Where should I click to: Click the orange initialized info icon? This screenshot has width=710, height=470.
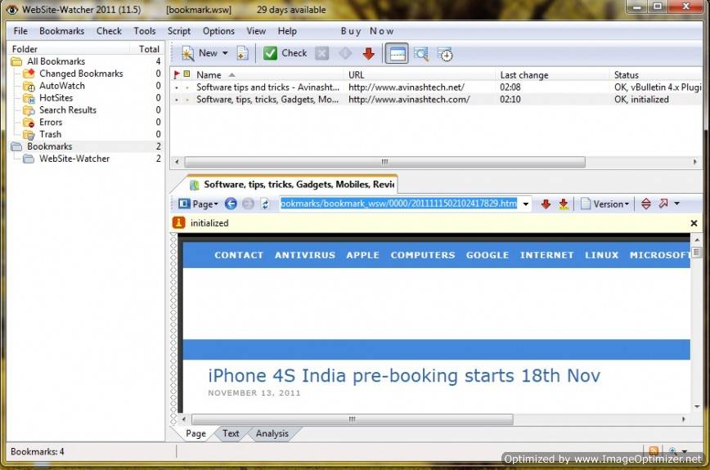click(x=178, y=222)
